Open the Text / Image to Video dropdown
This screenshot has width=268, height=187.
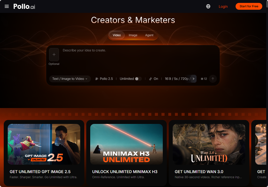70,79
